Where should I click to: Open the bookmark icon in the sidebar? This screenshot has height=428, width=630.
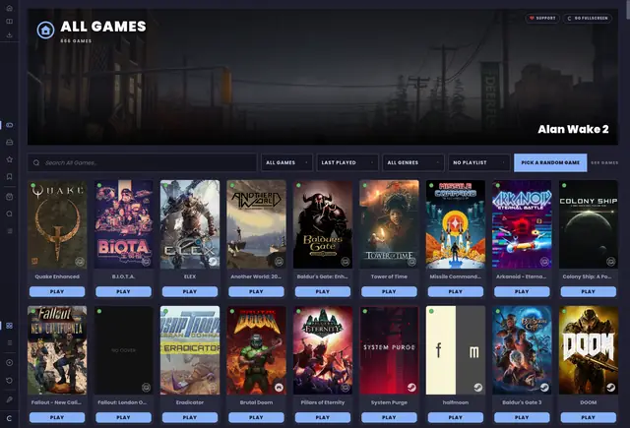pos(10,177)
